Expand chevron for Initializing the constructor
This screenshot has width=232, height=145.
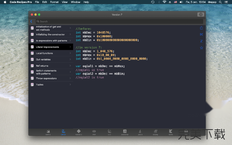[70, 34]
